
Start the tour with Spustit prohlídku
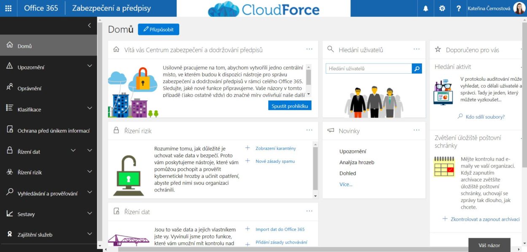[x=290, y=106]
